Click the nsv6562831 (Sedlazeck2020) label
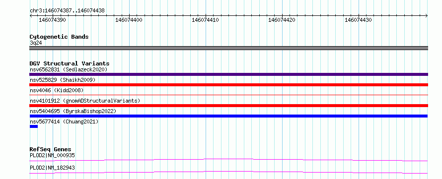 69,69
